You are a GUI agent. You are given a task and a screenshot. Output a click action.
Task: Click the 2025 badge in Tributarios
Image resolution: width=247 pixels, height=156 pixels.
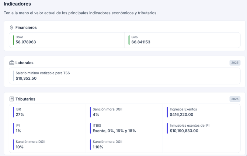235,99
